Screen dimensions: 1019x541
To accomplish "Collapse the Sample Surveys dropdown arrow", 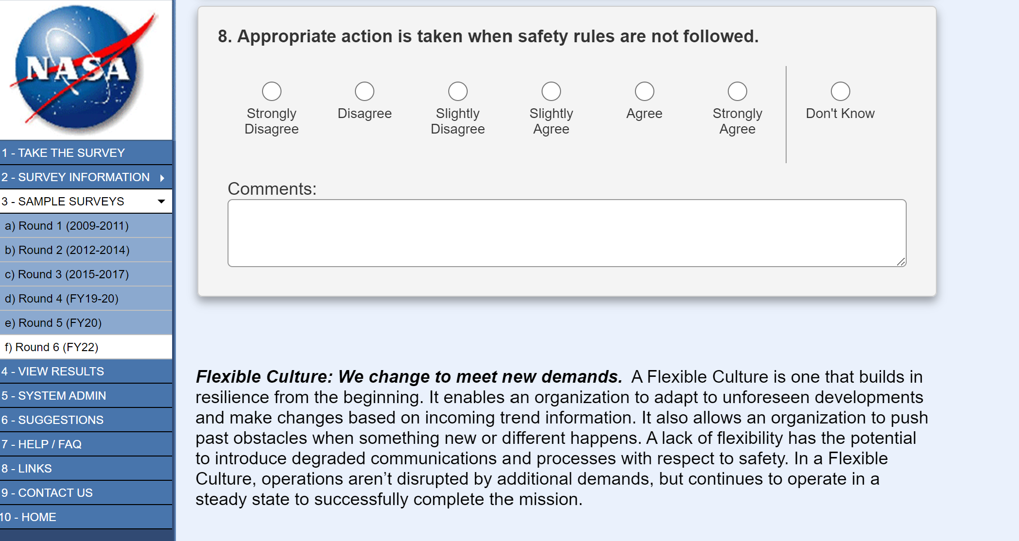I will [x=161, y=202].
